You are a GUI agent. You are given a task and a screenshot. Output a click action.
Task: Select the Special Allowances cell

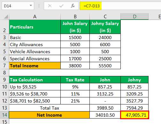pyautogui.click(x=35, y=59)
